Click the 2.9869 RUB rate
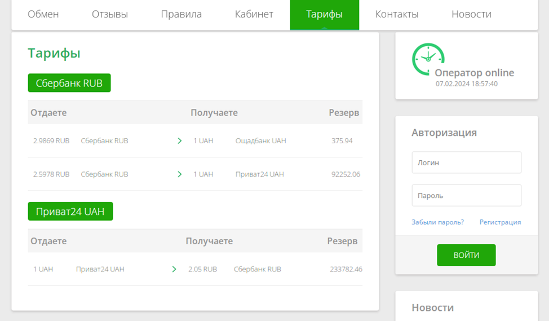This screenshot has width=549, height=321. (x=51, y=141)
